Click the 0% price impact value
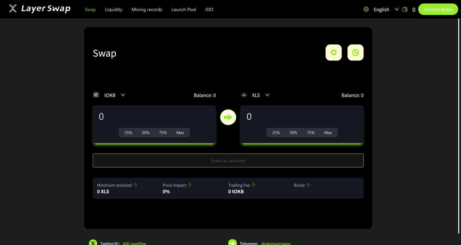The image size is (461, 245). (x=166, y=191)
